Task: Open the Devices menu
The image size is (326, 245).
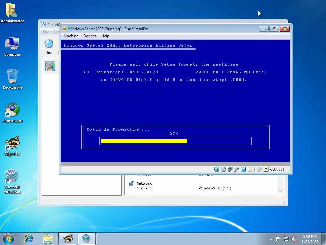Action: [89, 36]
